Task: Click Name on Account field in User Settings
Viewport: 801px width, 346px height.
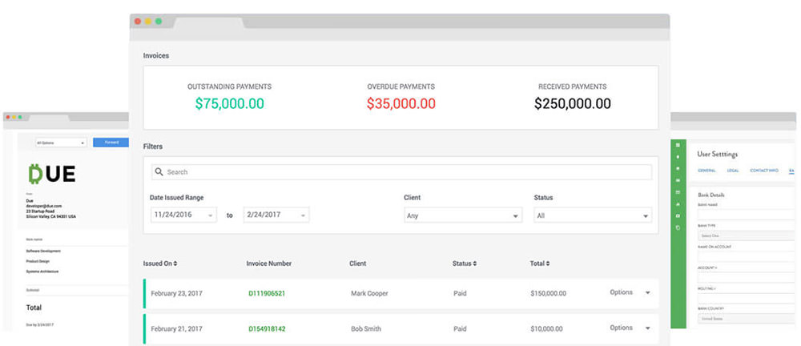Action: tap(747, 256)
